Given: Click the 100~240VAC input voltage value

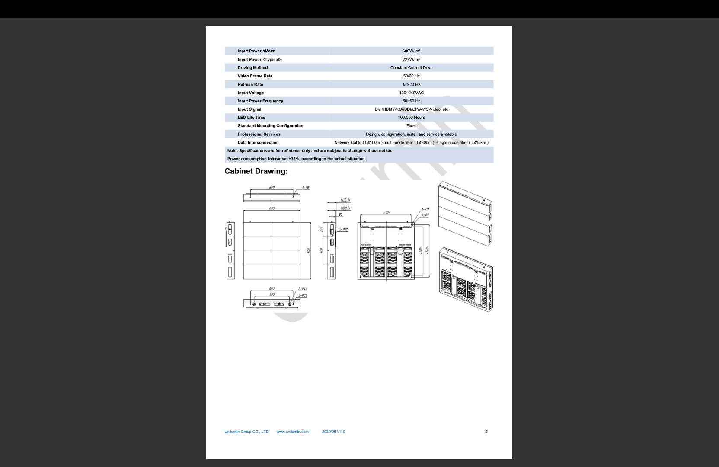Looking at the screenshot, I should click(x=411, y=93).
